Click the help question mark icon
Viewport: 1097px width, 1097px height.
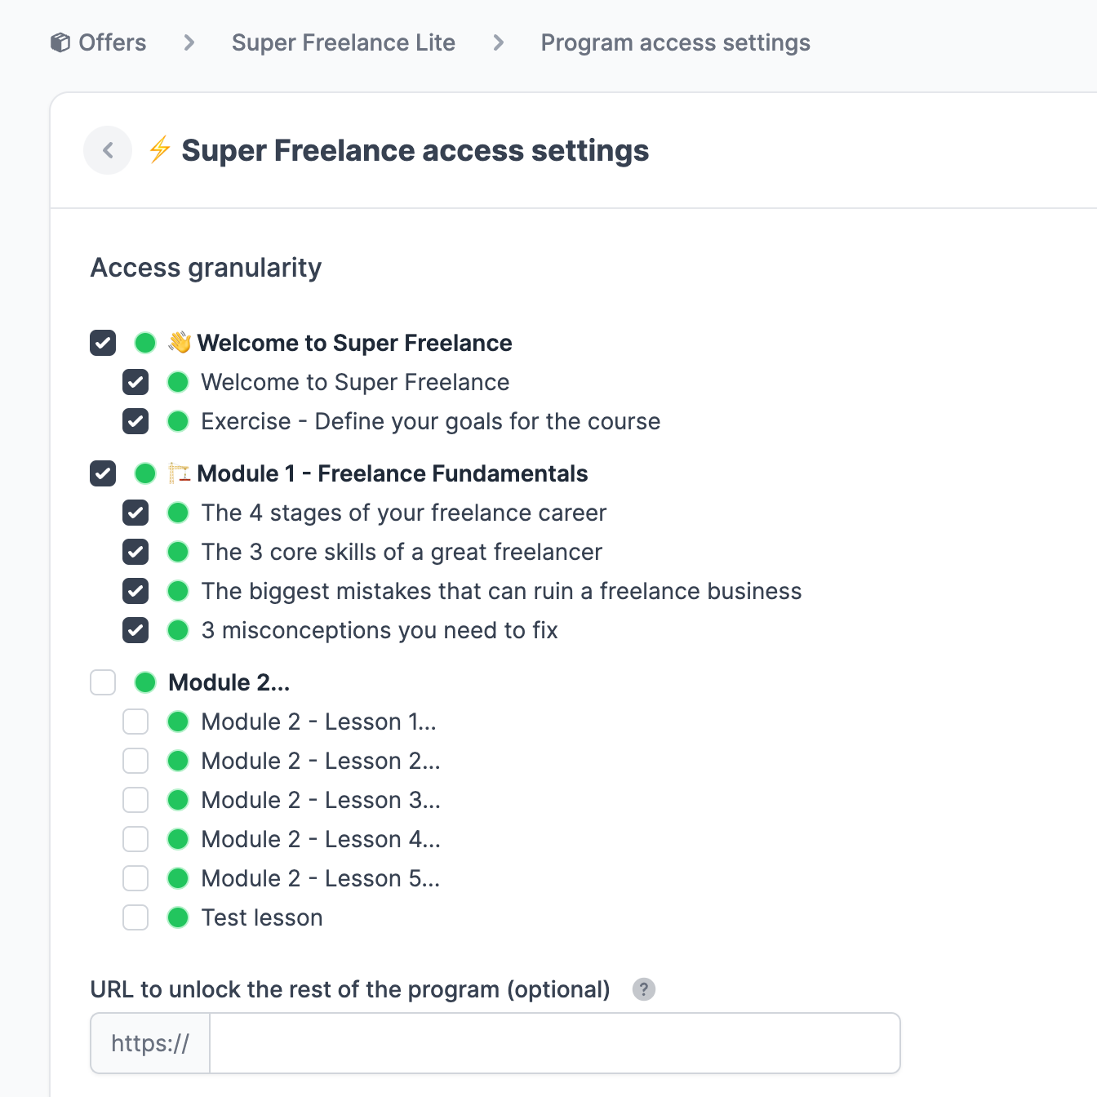pyautogui.click(x=644, y=989)
